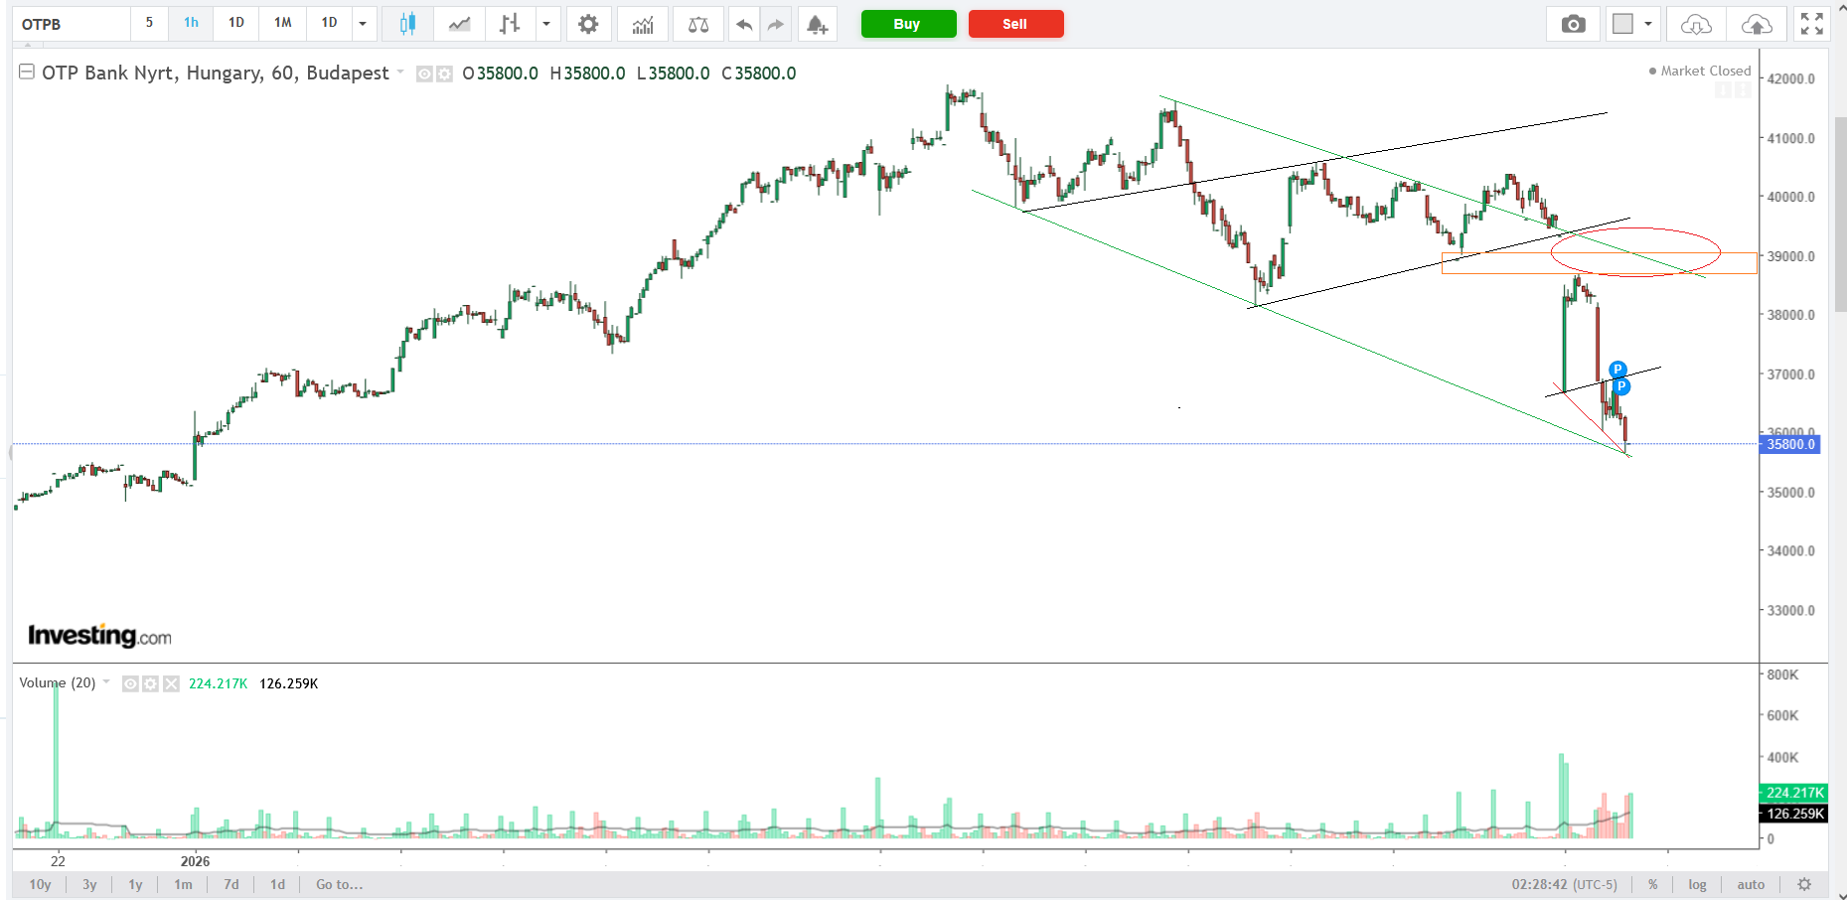The height and width of the screenshot is (900, 1847).
Task: Select the 1h interval tab
Action: [191, 23]
